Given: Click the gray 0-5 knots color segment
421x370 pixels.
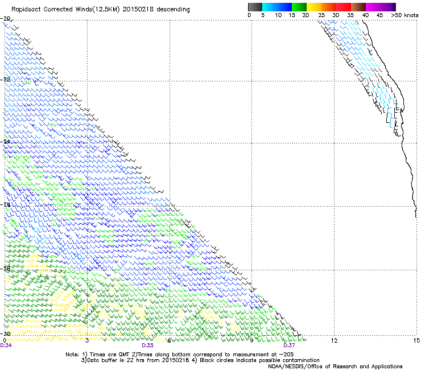Looking at the screenshot, I should coord(255,7).
